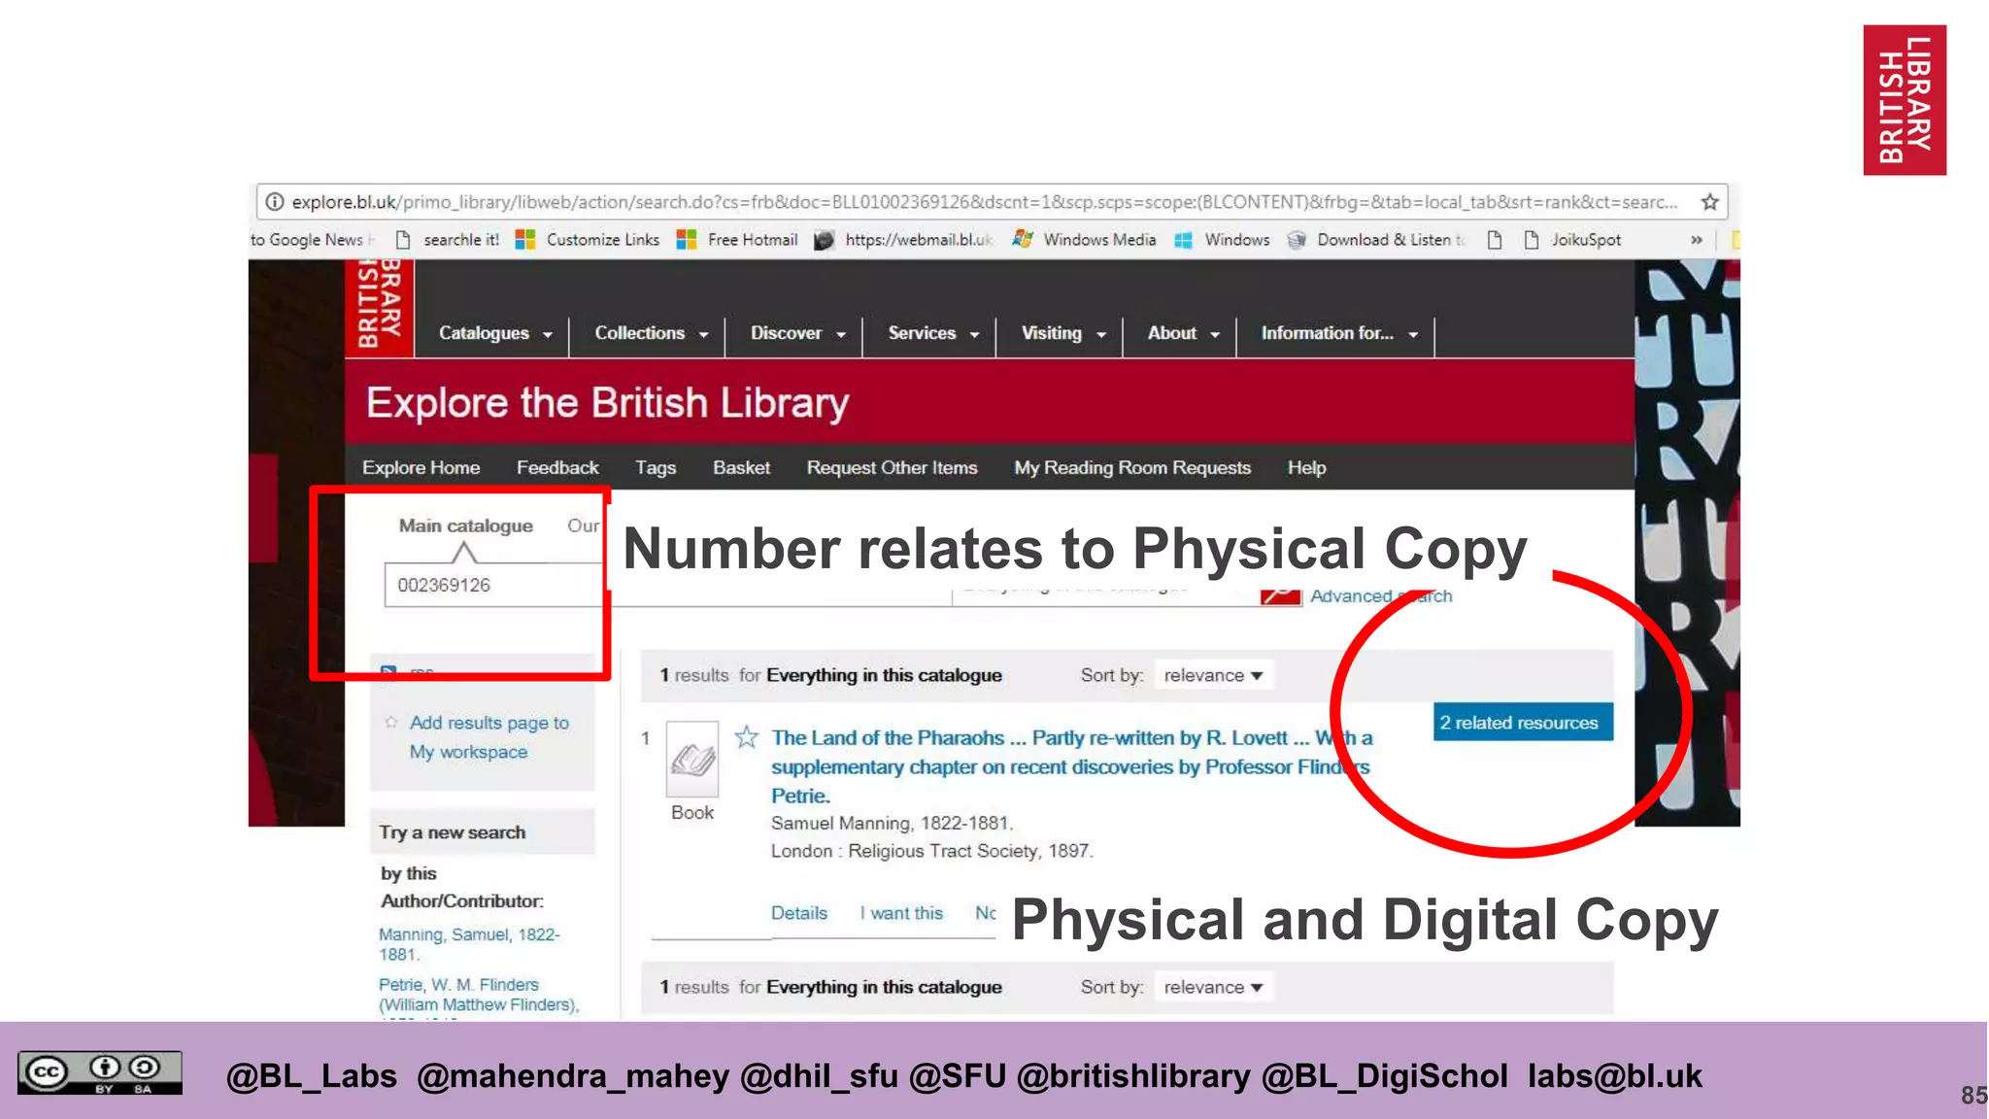Click the star beside Add results page
Viewport: 1989px width, 1119px height.
click(x=391, y=723)
